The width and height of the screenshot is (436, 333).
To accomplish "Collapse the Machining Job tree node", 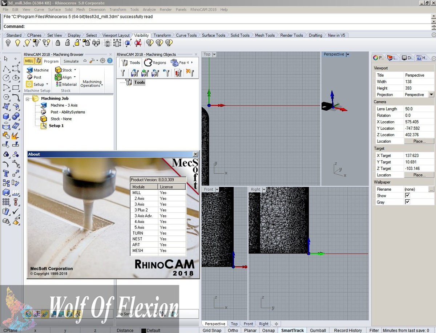I will (x=27, y=99).
